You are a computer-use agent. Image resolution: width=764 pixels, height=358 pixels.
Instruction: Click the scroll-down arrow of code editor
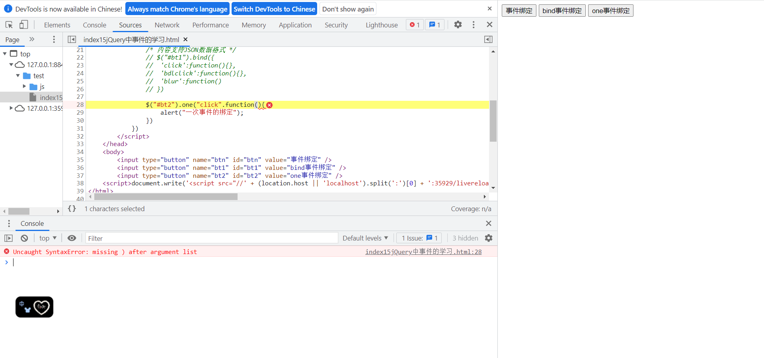point(493,188)
